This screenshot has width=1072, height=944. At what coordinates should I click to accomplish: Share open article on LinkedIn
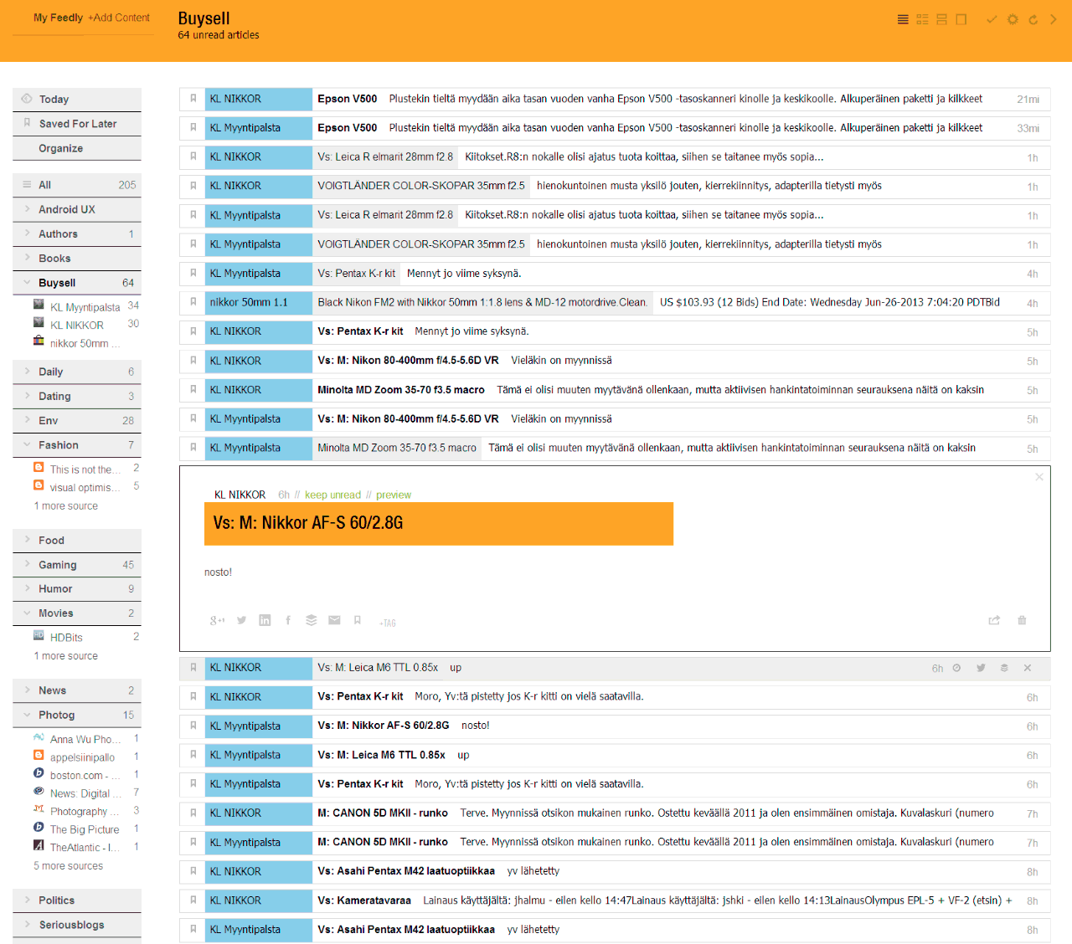coord(265,620)
